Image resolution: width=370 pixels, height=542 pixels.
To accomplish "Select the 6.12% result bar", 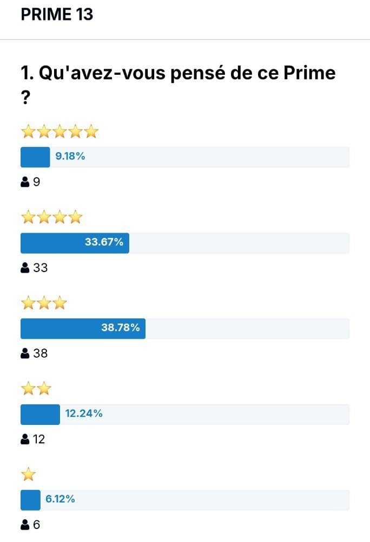I will pyautogui.click(x=185, y=500).
